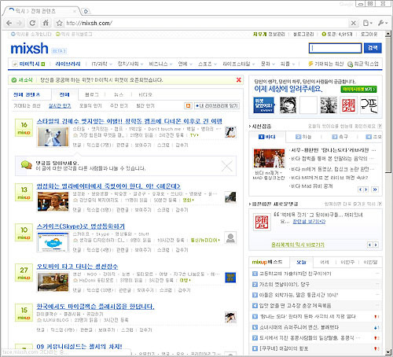Switch to the 블로그 content tab

point(92,94)
